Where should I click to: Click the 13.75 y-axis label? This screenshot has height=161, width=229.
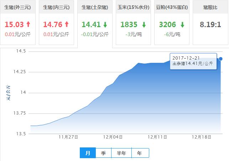[20, 113]
